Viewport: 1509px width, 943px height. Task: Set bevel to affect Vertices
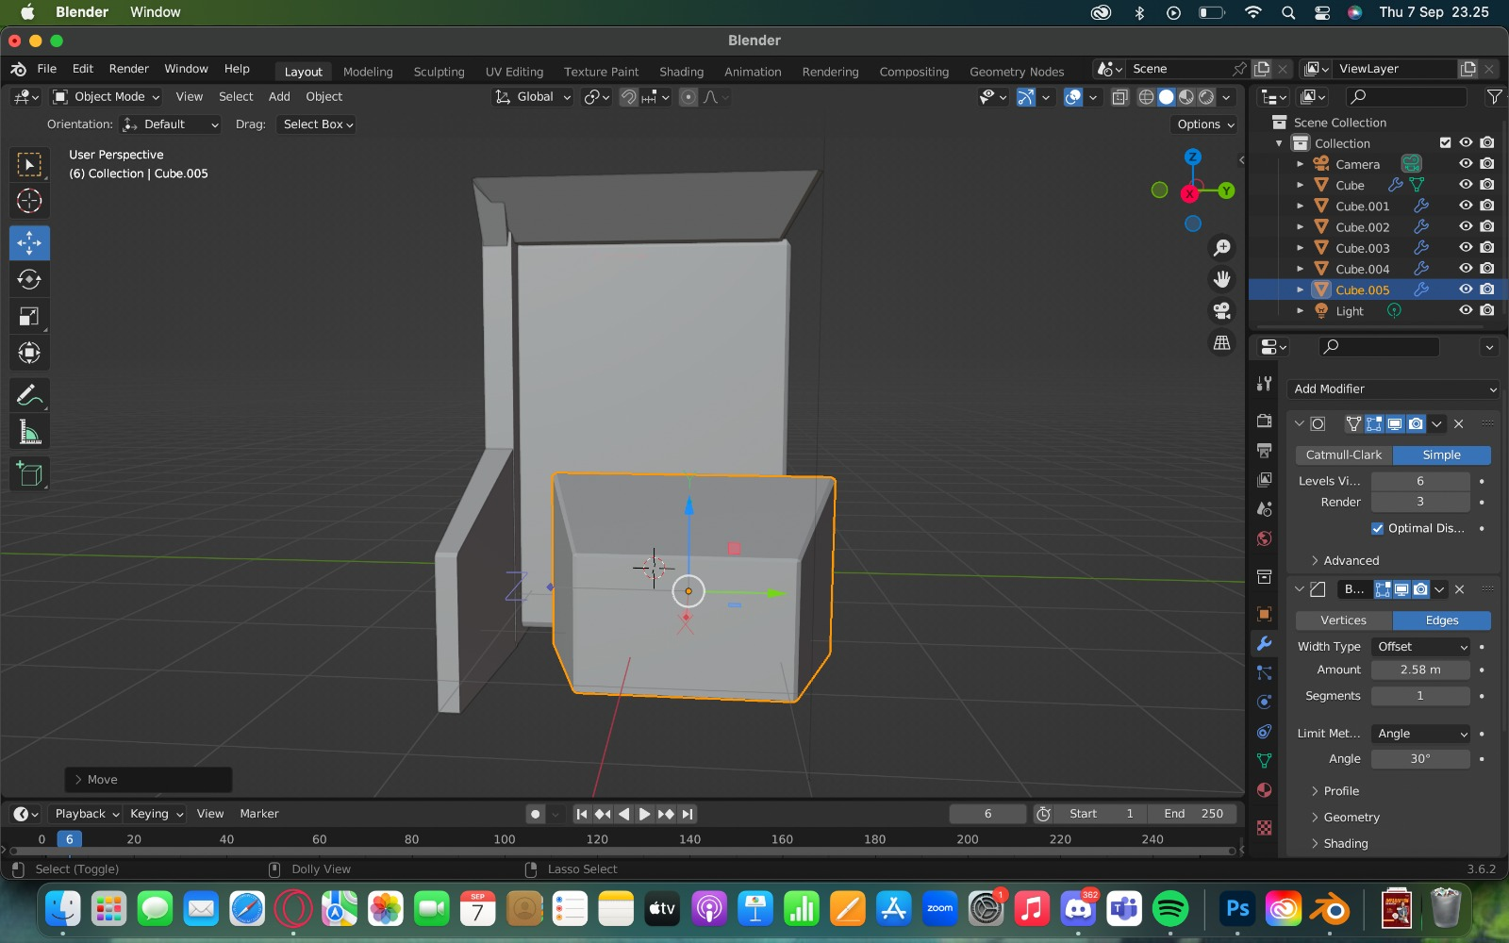tap(1344, 620)
